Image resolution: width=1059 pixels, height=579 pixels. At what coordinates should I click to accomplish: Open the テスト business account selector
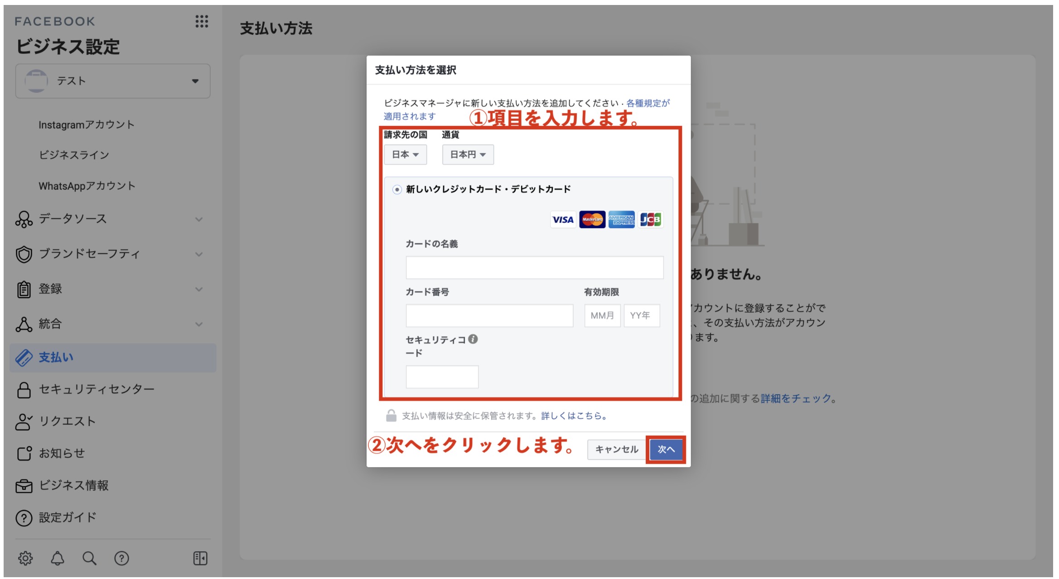tap(113, 81)
